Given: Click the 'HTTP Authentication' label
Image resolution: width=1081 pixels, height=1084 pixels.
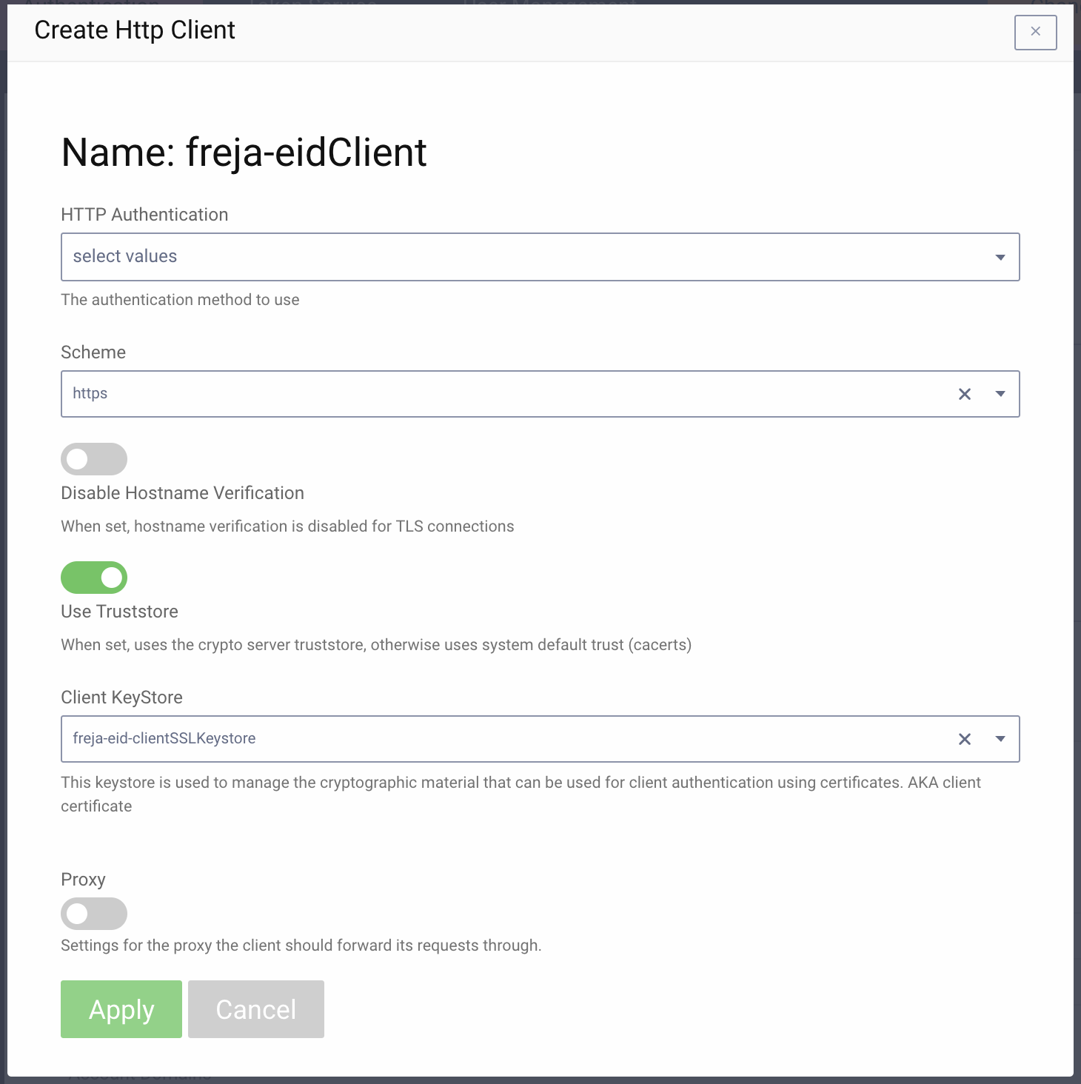Looking at the screenshot, I should [144, 215].
